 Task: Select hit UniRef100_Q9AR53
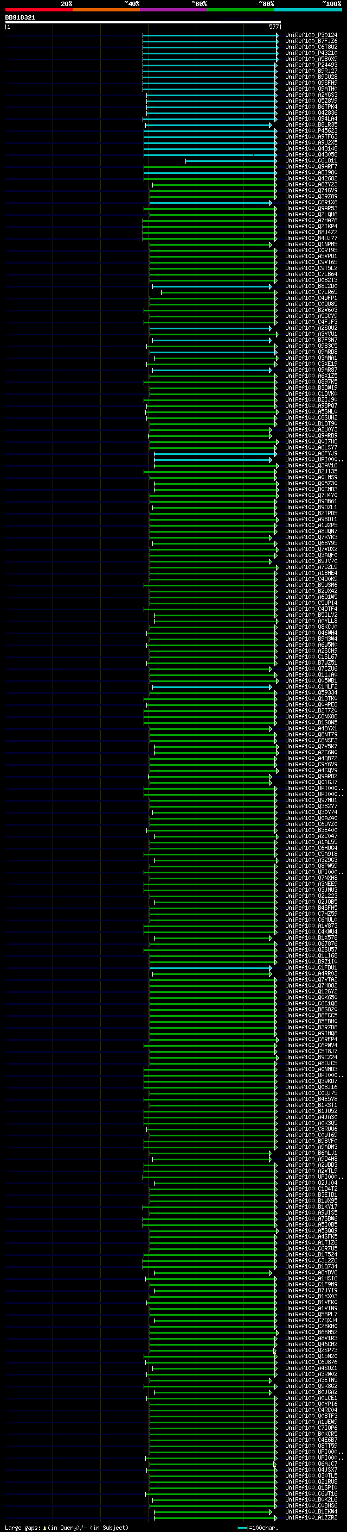coord(311,209)
